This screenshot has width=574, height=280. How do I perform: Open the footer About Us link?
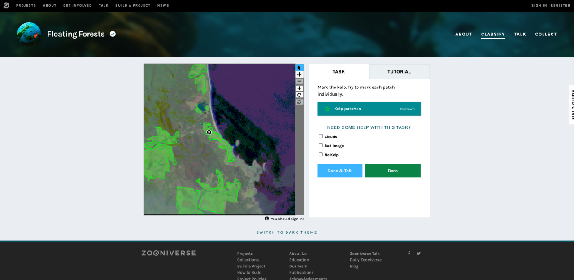coord(298,254)
